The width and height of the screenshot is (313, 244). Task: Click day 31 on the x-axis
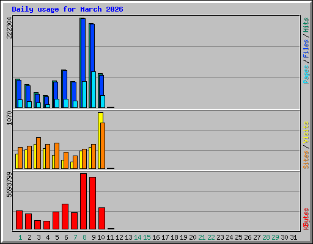(x=293, y=237)
